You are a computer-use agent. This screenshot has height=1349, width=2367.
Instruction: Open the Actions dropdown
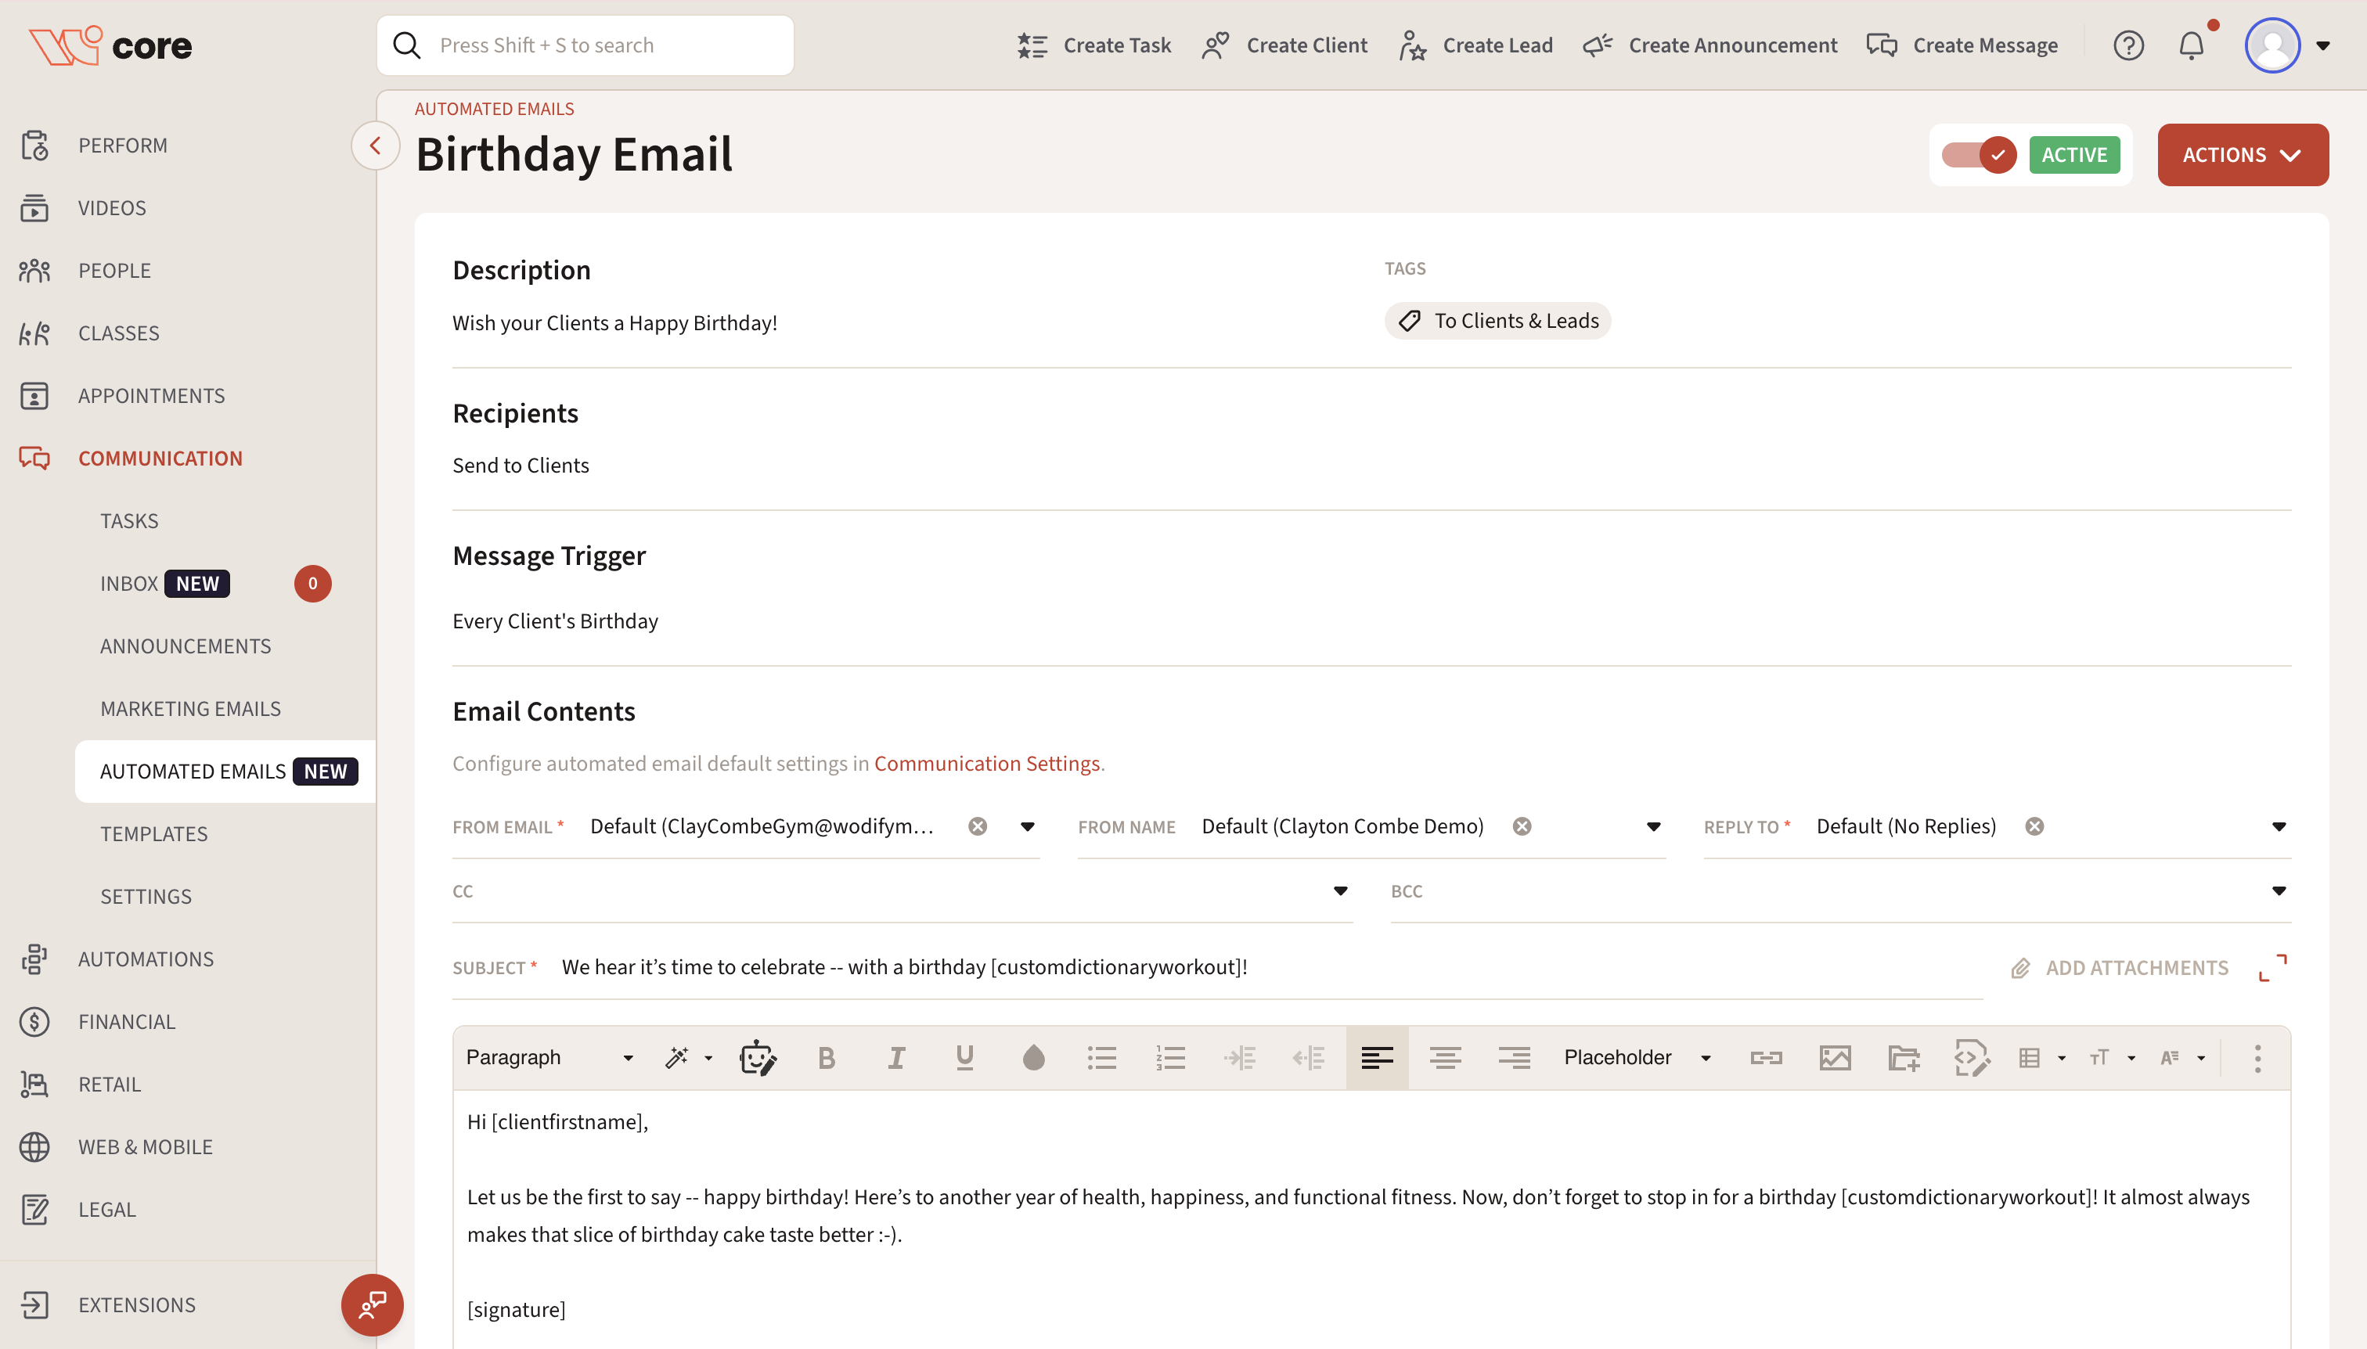2242,155
